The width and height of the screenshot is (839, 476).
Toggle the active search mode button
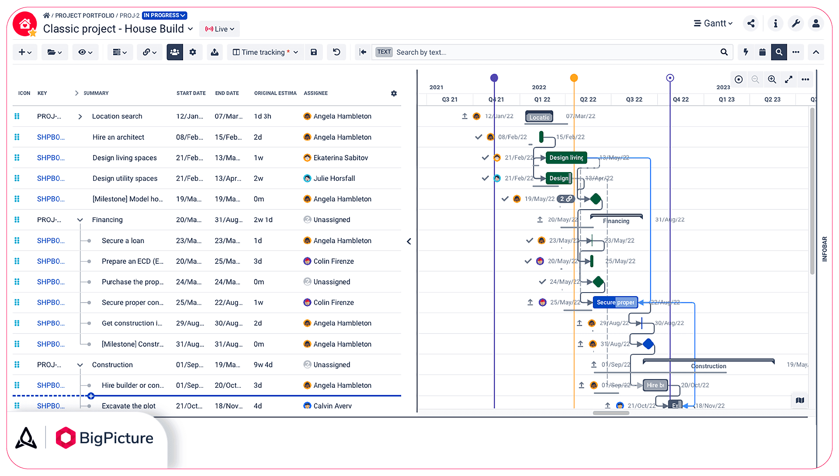coord(779,52)
